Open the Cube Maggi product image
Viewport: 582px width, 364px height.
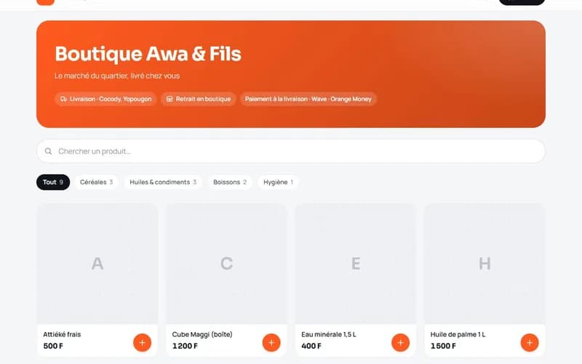click(226, 264)
